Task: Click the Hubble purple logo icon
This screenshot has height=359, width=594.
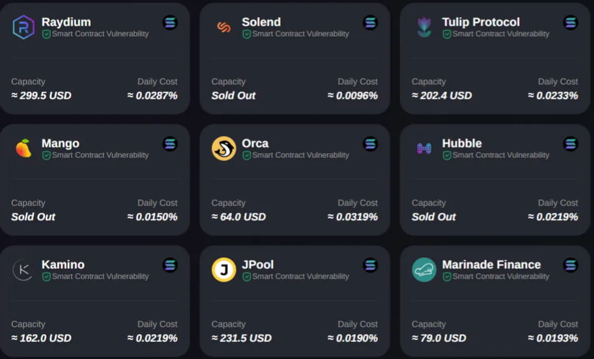Action: pos(424,148)
